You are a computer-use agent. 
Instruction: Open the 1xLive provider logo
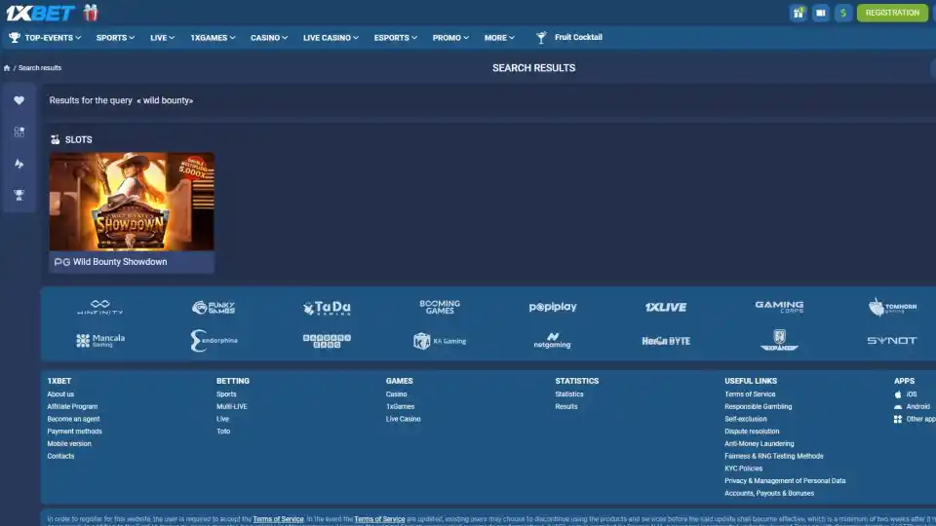666,307
